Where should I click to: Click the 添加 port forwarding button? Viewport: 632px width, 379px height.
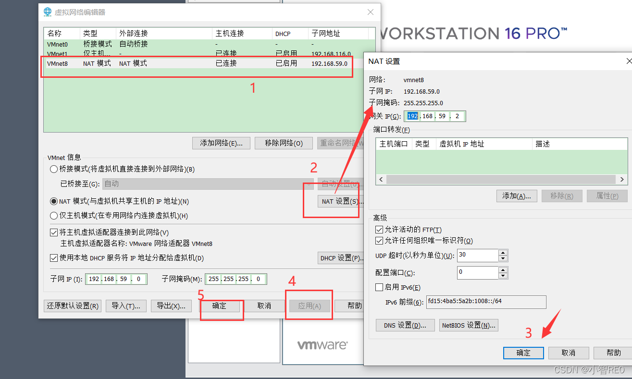pos(517,196)
